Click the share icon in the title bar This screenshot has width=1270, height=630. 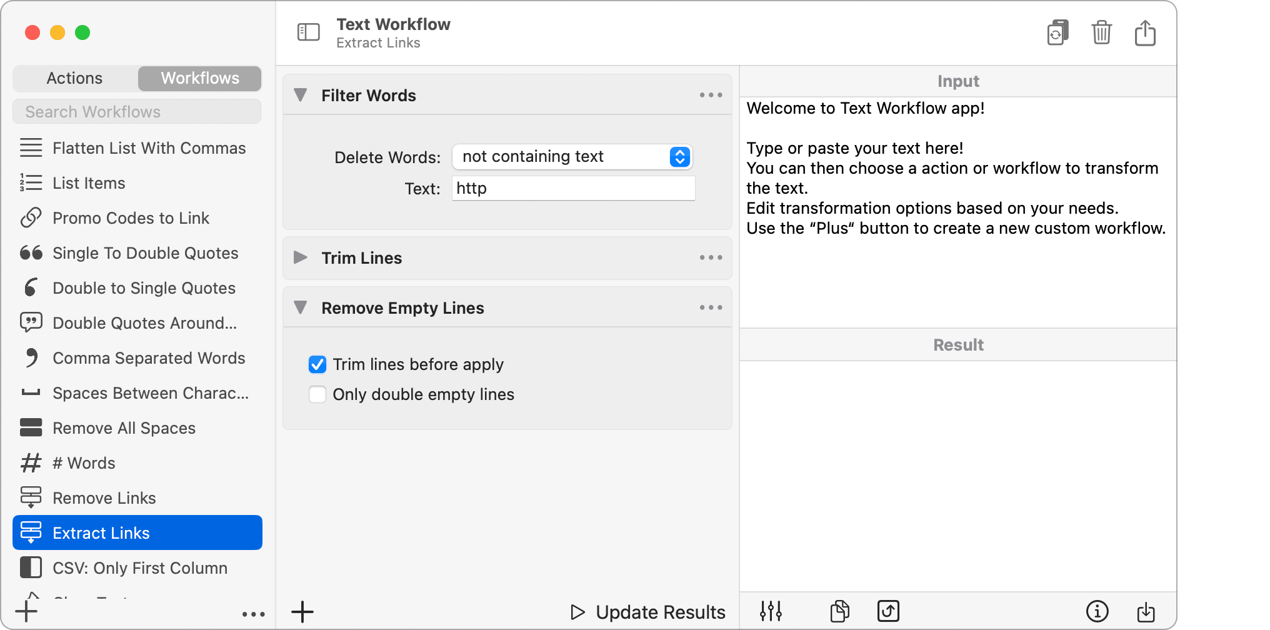click(1145, 32)
